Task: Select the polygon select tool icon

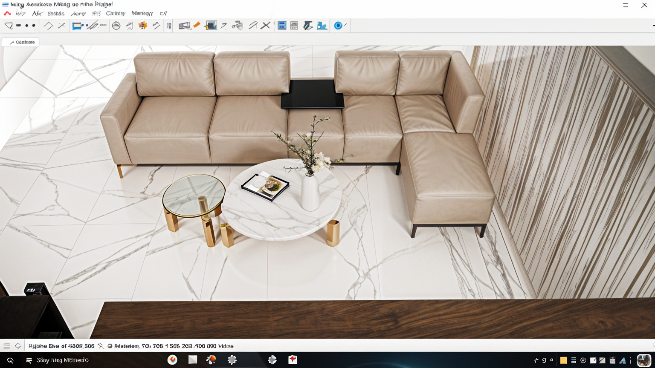Action: coord(9,26)
